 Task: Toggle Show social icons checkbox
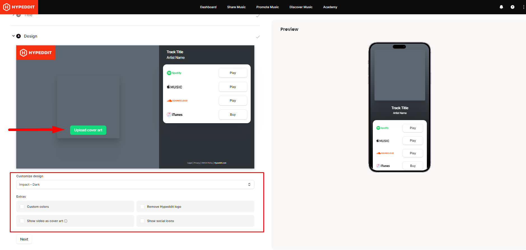(142, 221)
